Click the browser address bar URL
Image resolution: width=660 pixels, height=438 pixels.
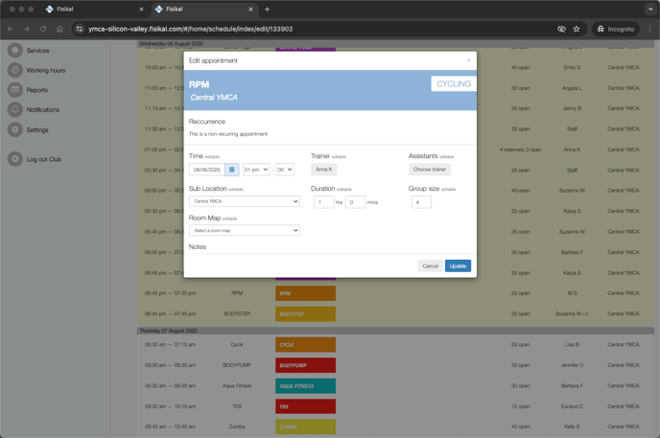point(190,29)
